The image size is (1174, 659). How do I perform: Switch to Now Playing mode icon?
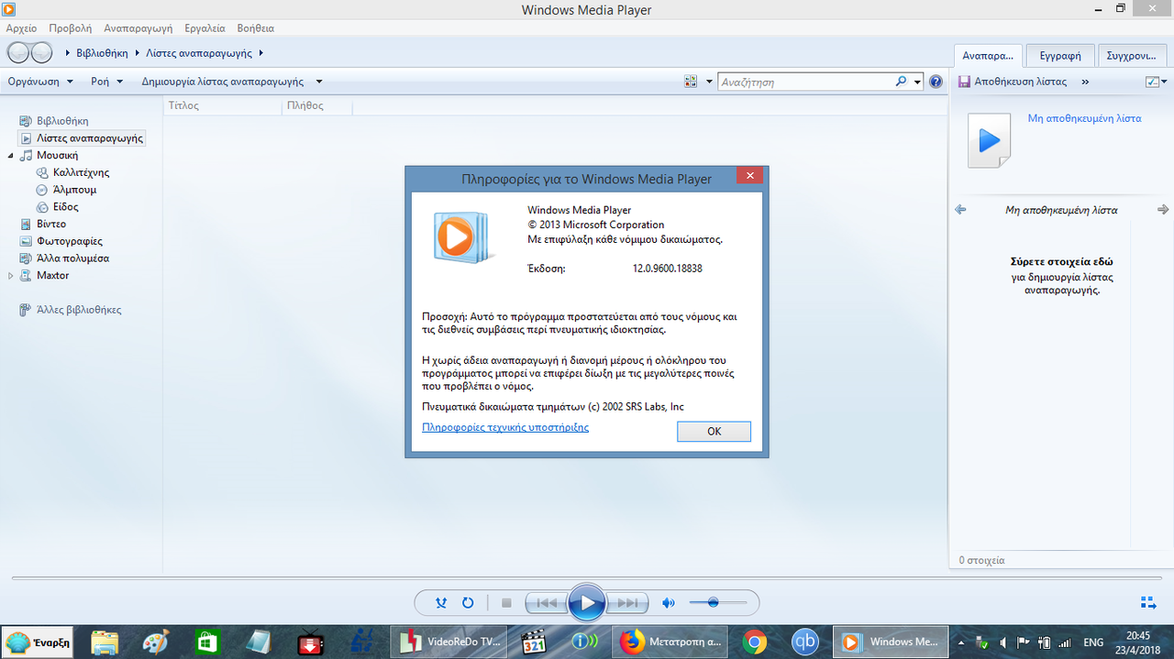pos(1147,602)
